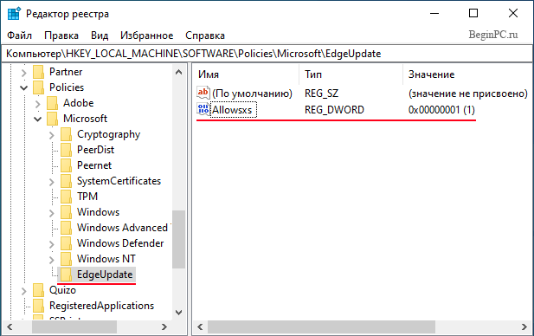Select the Policies folder icon
534x336 pixels.
(x=38, y=87)
